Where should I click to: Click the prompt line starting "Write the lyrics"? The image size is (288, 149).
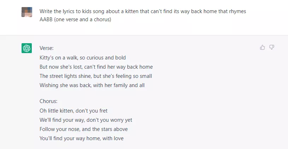(142, 11)
